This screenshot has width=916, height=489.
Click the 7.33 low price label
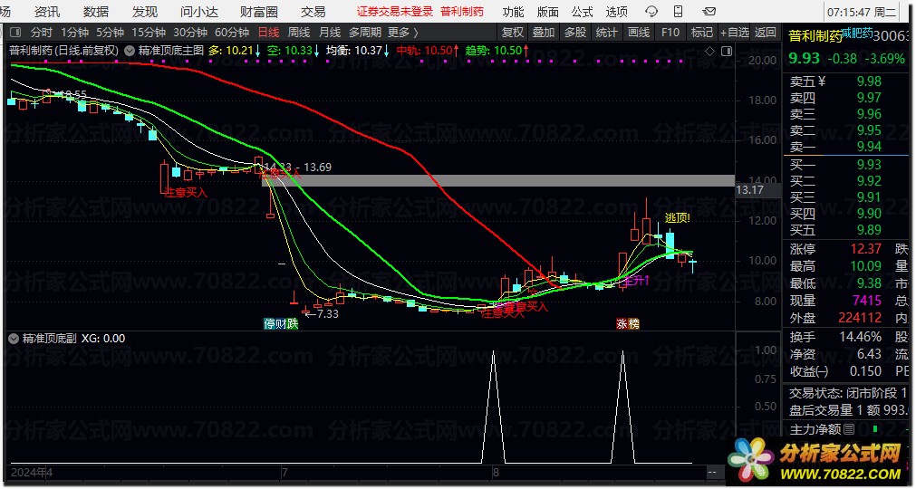click(x=326, y=314)
